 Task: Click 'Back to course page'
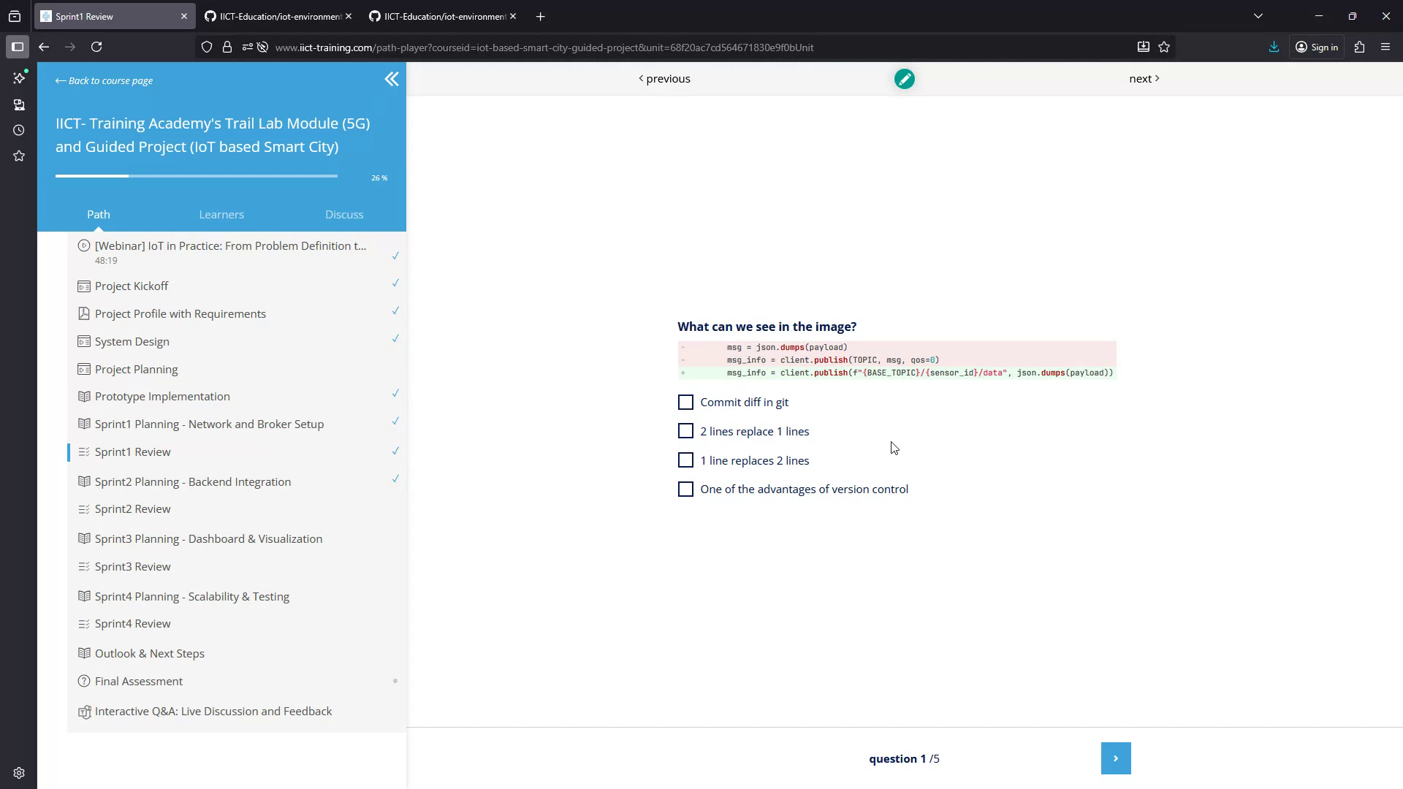coord(103,80)
